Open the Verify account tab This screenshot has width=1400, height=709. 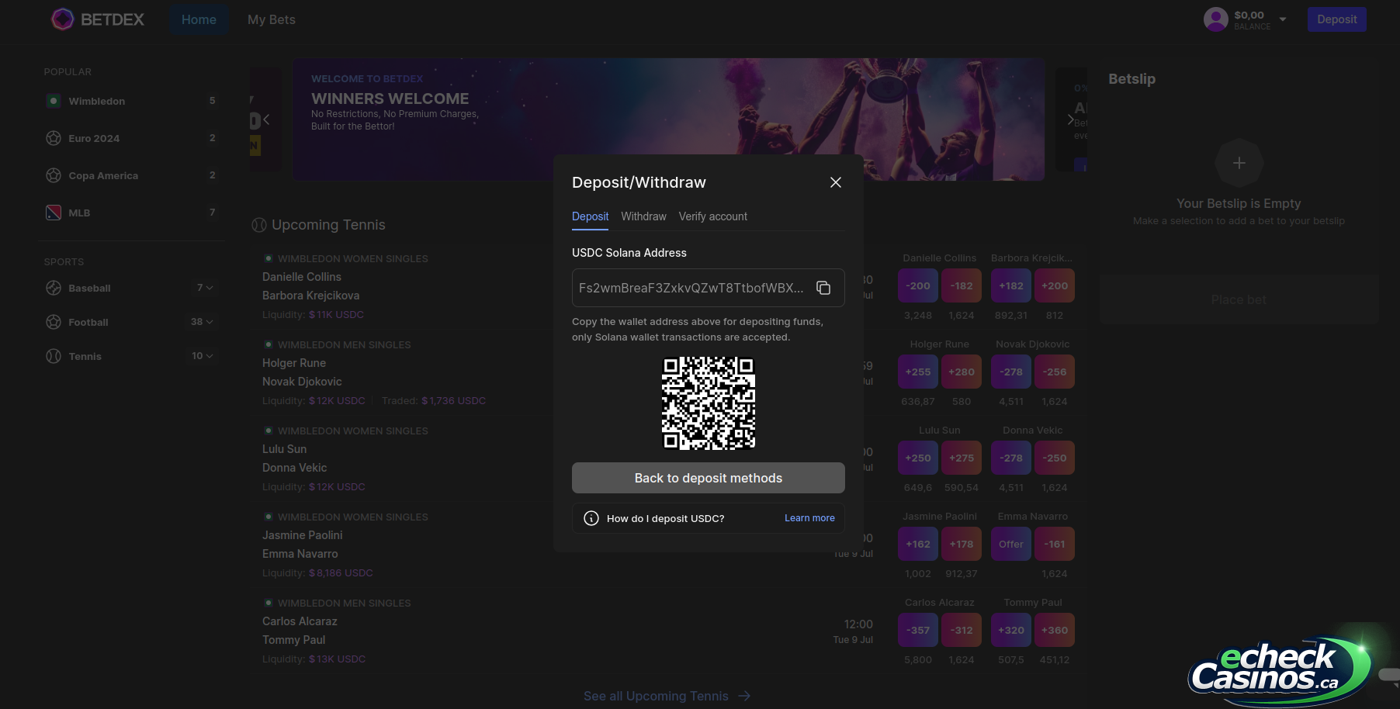[x=713, y=216]
